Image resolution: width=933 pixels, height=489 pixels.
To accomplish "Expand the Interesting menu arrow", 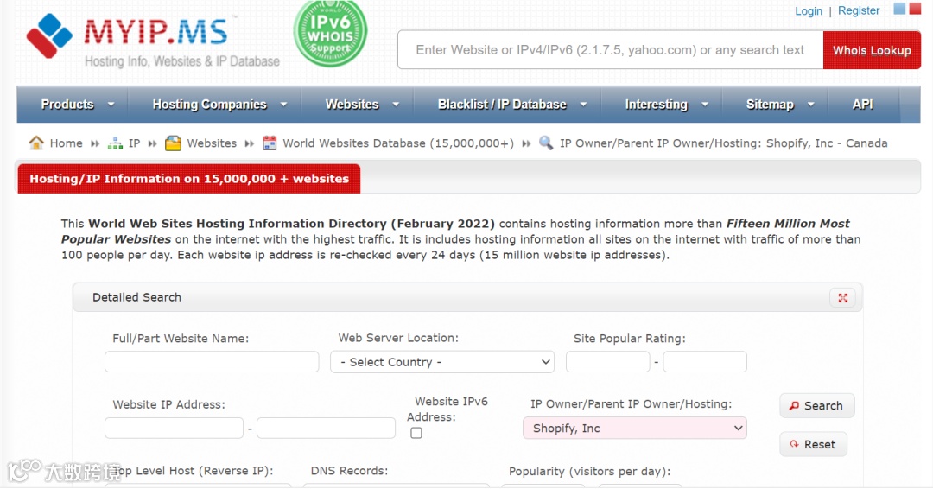I will tap(705, 104).
